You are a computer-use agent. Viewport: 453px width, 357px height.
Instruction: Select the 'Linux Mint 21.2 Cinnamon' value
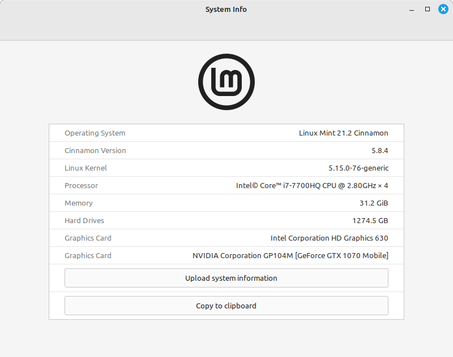point(343,133)
